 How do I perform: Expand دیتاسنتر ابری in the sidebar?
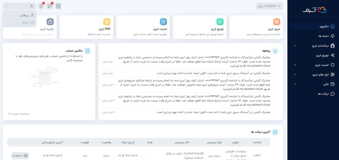(x=314, y=45)
